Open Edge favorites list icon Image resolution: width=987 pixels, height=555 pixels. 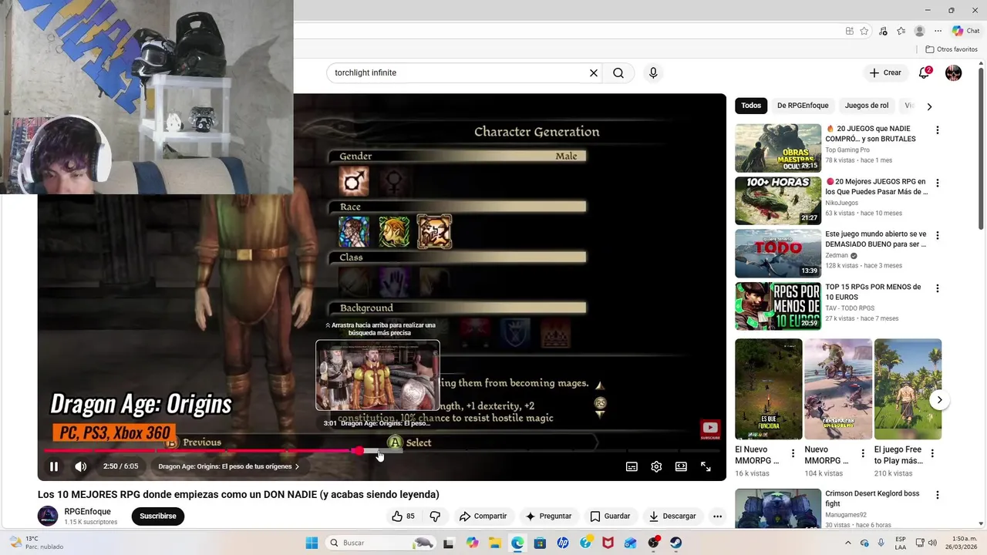coord(901,31)
